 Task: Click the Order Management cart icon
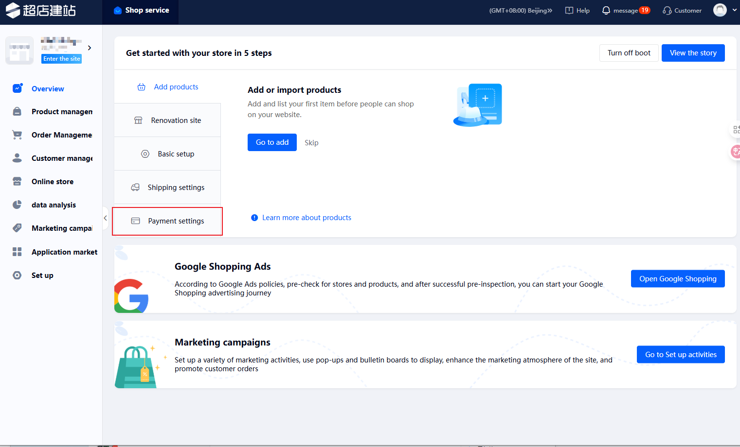click(17, 135)
